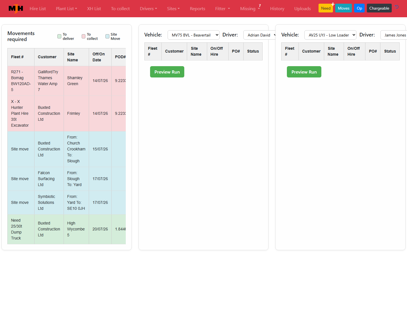The image size is (407, 311).
Task: Open the Adrian David driver dropdown
Action: coord(260,35)
